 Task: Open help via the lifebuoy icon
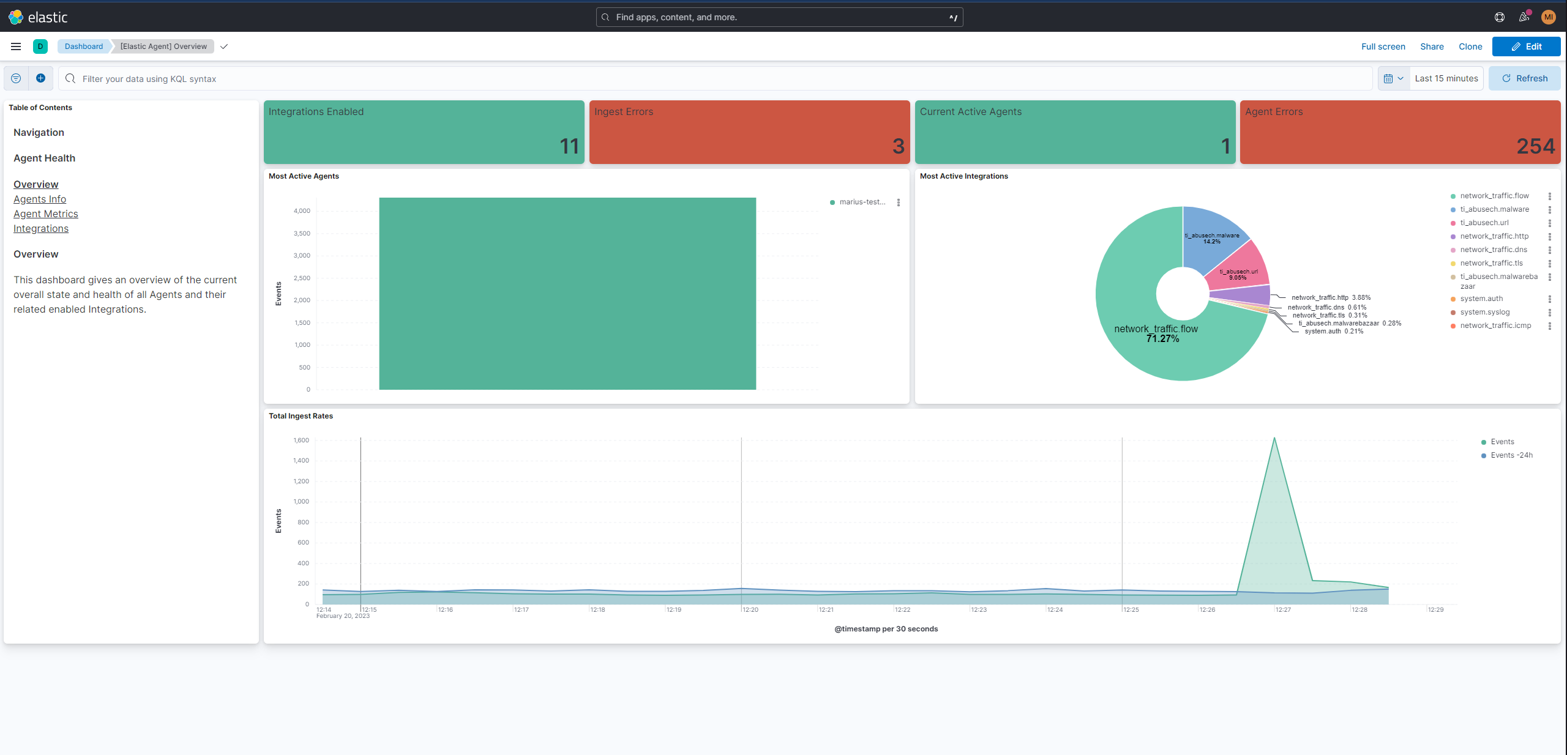1499,17
